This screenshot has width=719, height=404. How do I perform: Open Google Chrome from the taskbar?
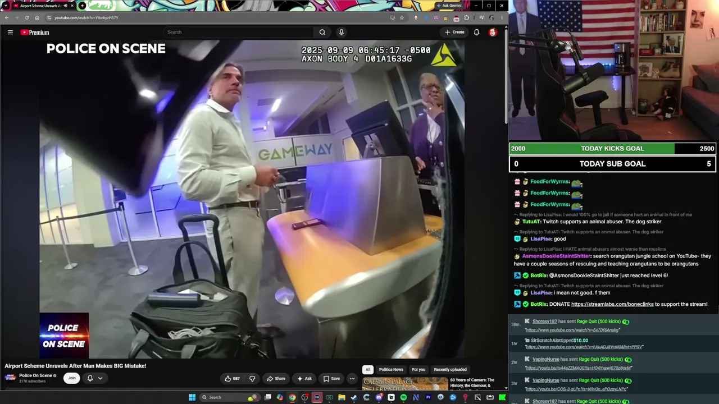[x=292, y=397]
